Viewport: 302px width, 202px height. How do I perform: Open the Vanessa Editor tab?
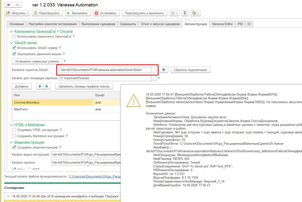pyautogui.click(x=222, y=24)
